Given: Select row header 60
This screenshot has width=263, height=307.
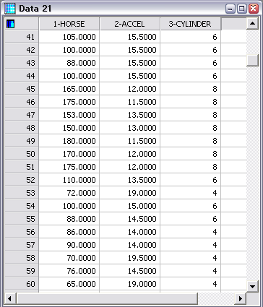Looking at the screenshot, I should pos(22,284).
